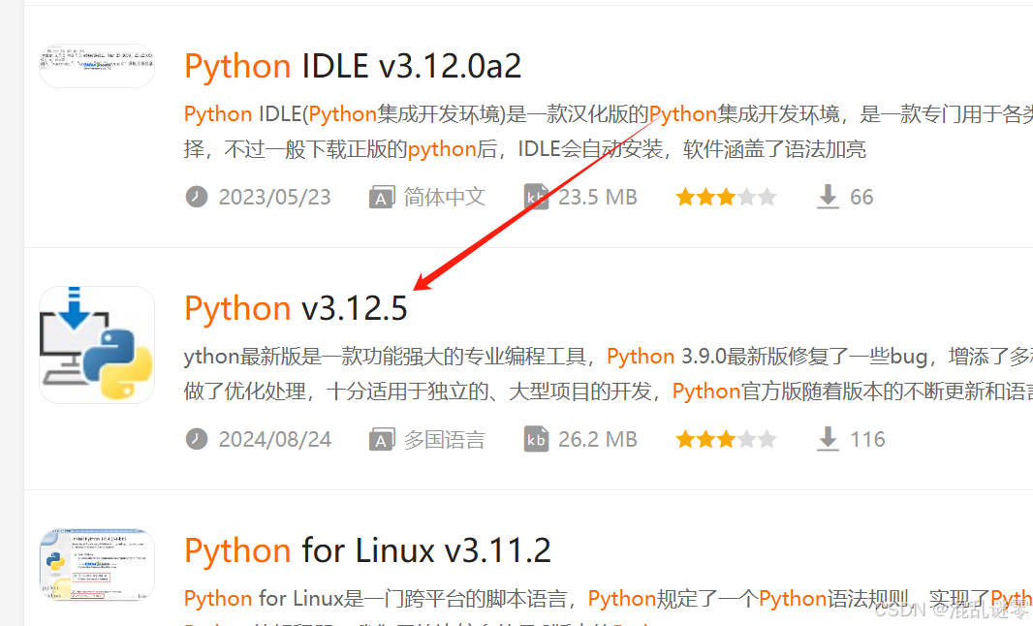Click the clock icon beside 2024/08/24
The height and width of the screenshot is (626, 1033).
tap(197, 439)
